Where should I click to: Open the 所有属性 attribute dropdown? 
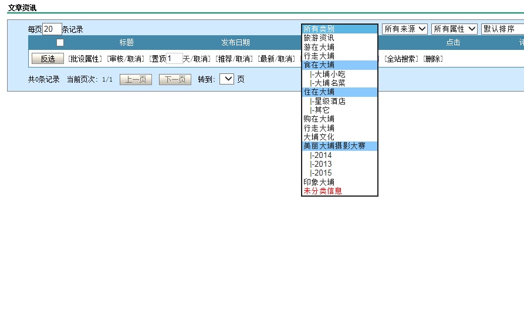click(454, 29)
